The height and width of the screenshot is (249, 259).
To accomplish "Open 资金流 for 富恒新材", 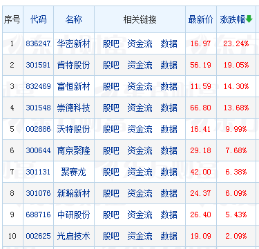I will click(140, 86).
